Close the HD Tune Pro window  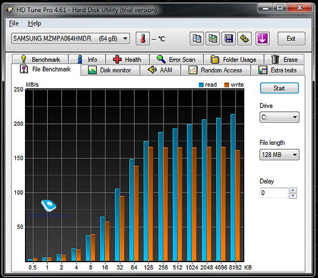300,8
